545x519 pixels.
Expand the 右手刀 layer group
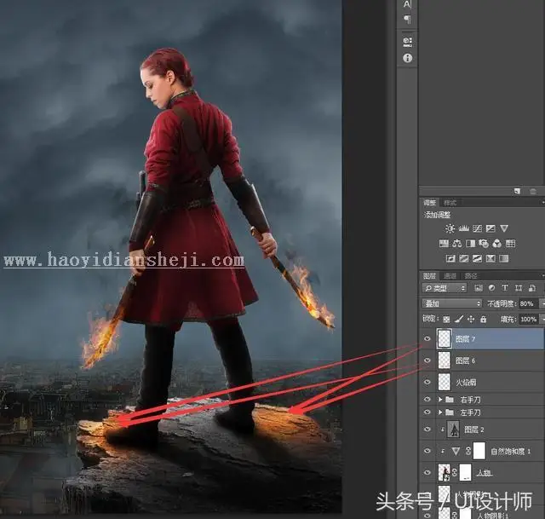click(x=440, y=400)
